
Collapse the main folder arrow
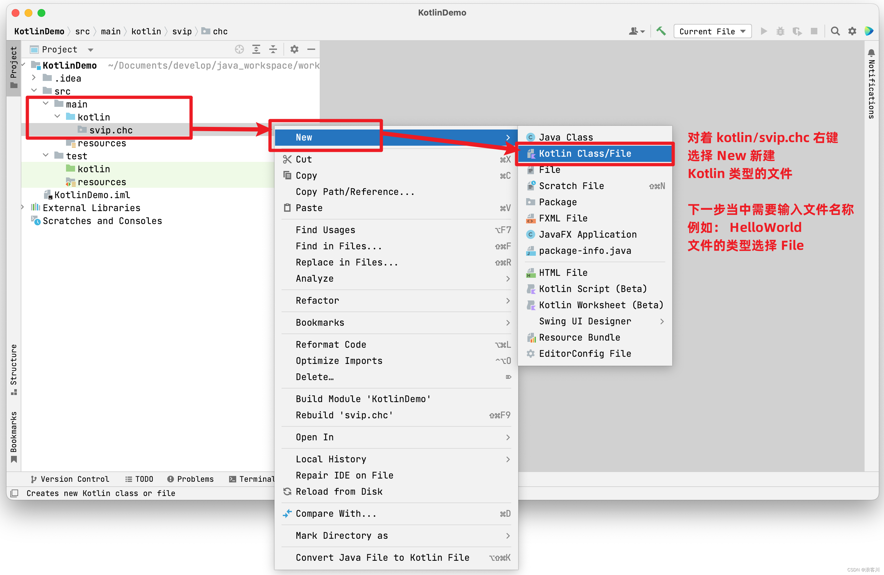[x=46, y=103]
